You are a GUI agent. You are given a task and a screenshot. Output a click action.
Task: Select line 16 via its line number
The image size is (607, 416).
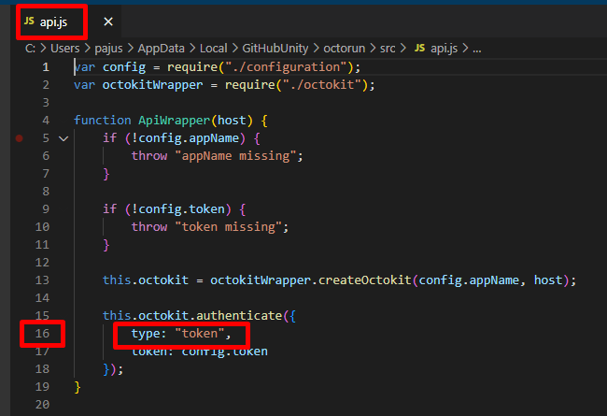tap(44, 334)
